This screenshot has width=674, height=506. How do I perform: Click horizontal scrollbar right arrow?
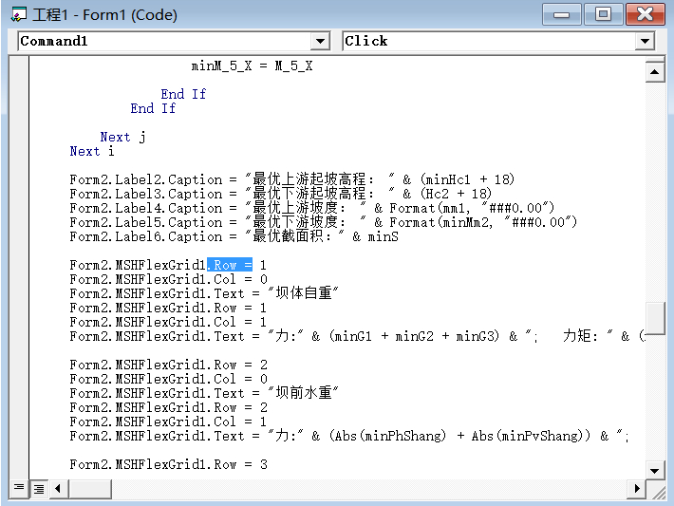[637, 489]
